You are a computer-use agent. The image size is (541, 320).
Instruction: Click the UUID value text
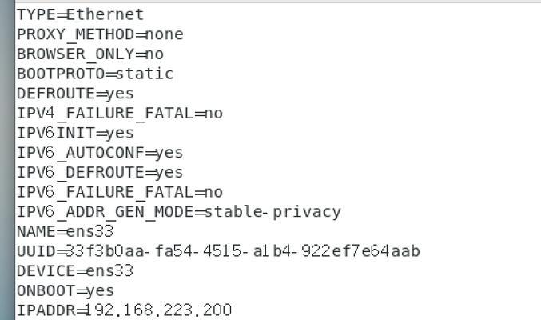point(243,251)
